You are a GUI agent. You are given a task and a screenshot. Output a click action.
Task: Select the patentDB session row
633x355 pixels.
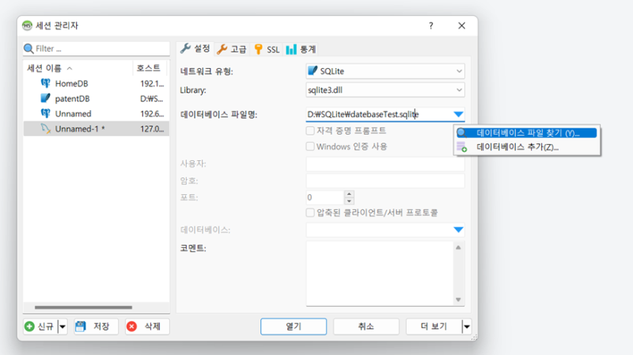(x=96, y=98)
